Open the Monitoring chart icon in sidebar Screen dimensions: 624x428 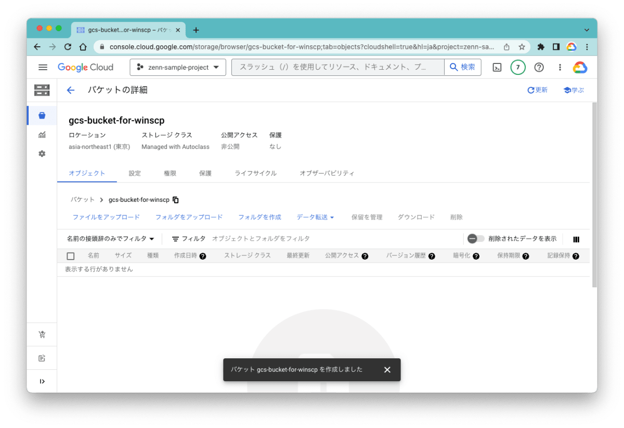[x=42, y=135]
